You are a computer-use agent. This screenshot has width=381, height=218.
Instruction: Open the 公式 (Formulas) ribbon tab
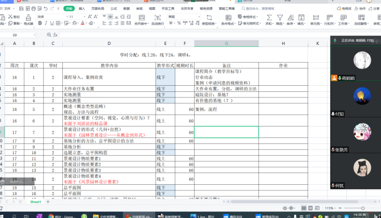pyautogui.click(x=113, y=9)
